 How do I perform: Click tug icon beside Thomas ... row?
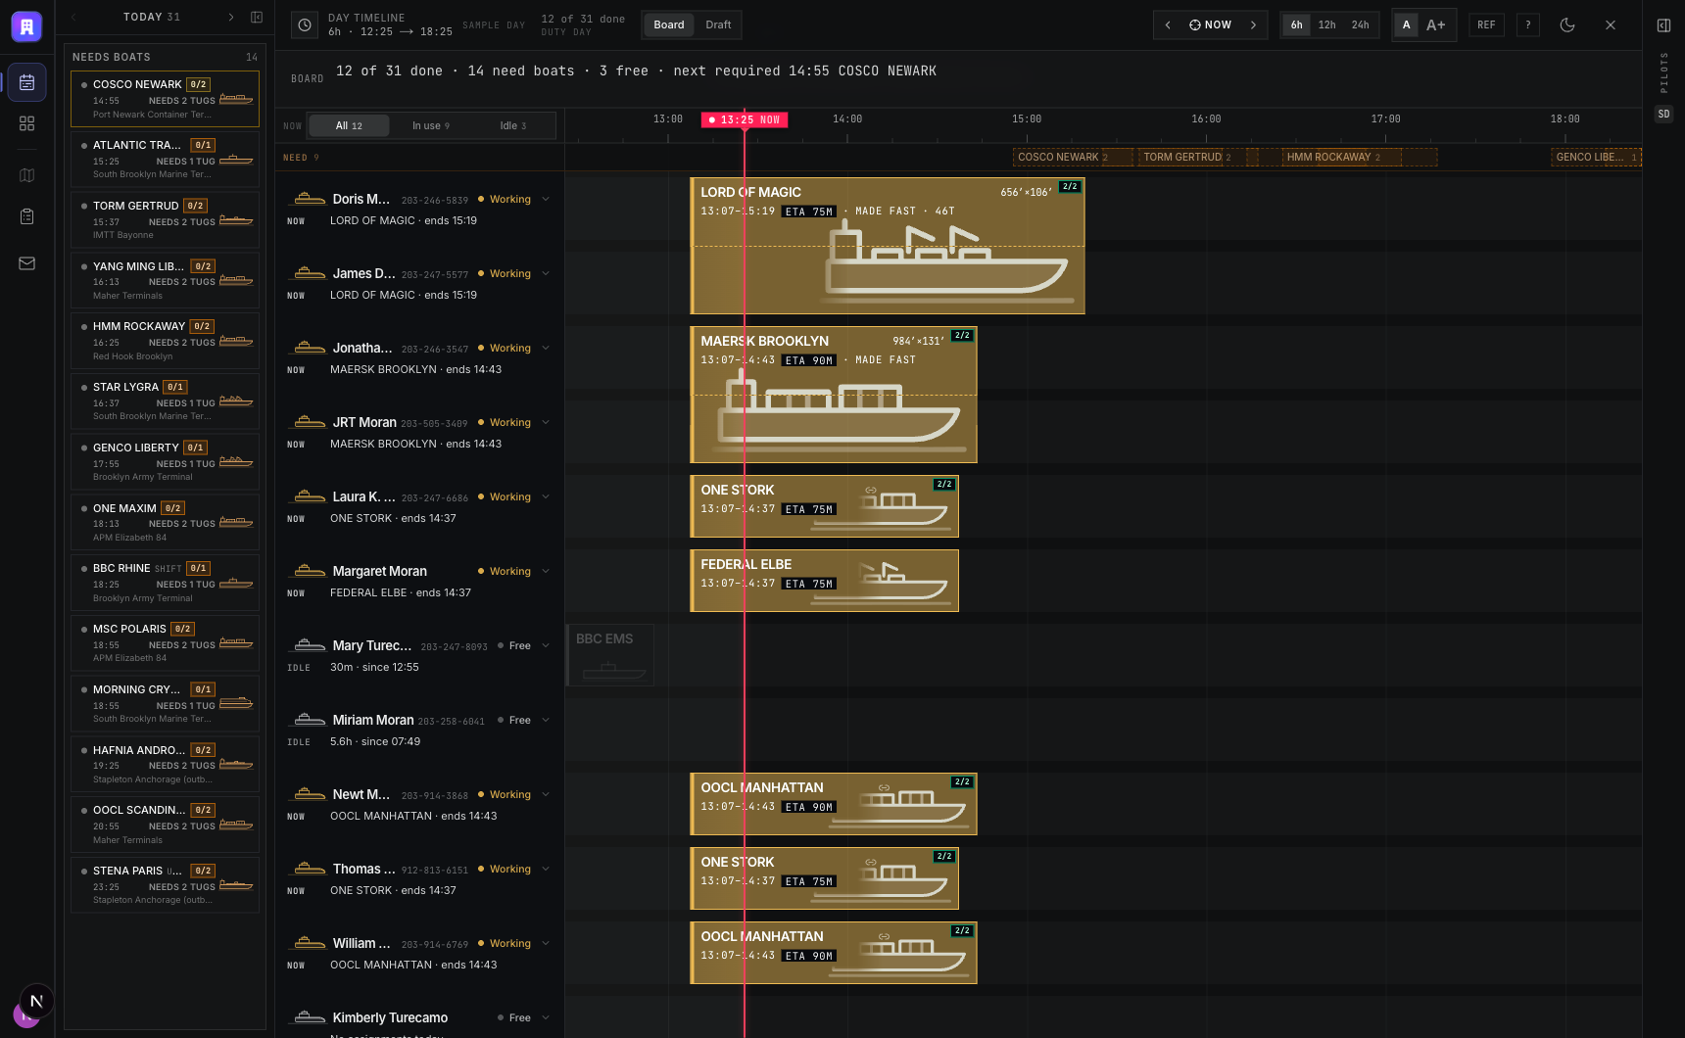pos(310,869)
